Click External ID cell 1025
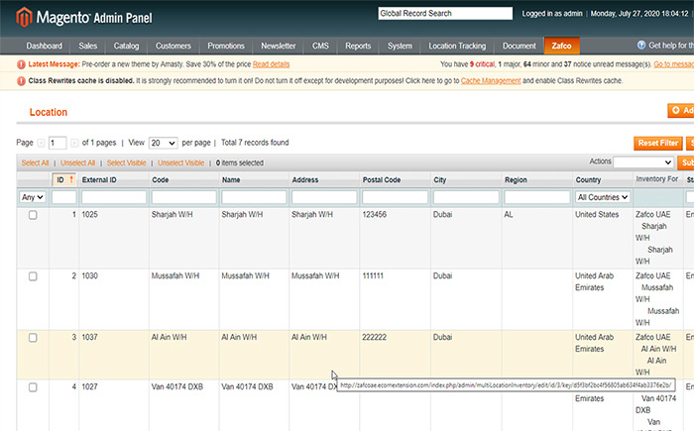This screenshot has width=694, height=431. 89,215
